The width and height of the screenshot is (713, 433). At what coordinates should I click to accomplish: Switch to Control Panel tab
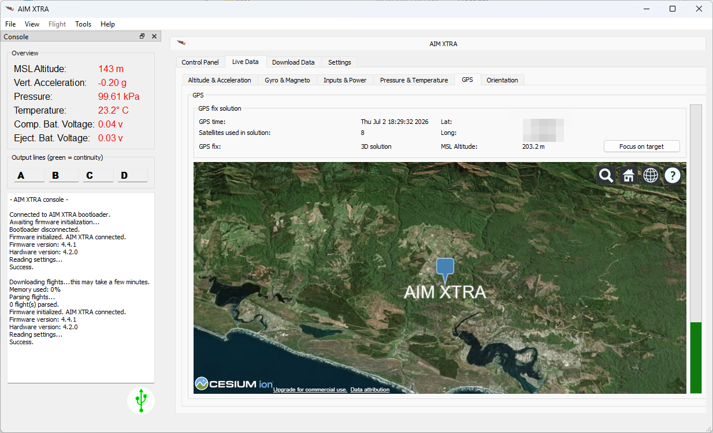[200, 62]
